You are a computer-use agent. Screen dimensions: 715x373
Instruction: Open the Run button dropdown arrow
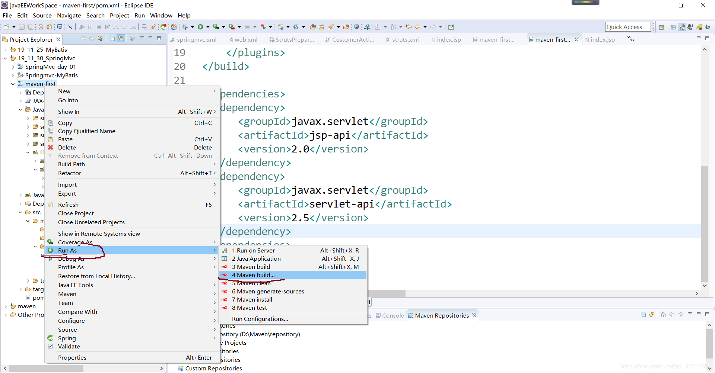click(x=208, y=27)
